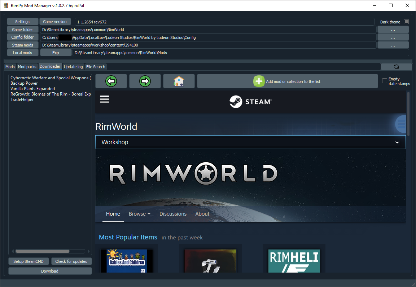Open the Steam hamburger menu
The image size is (416, 287).
coord(105,100)
